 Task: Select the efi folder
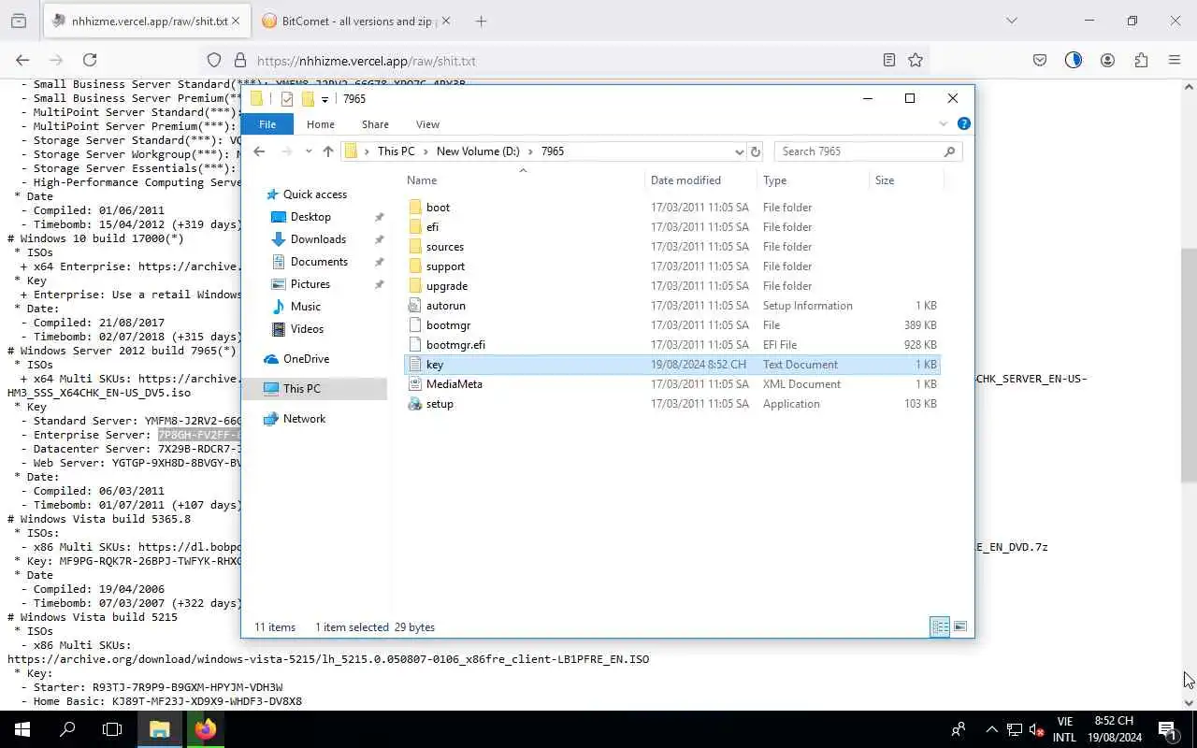coord(671,227)
